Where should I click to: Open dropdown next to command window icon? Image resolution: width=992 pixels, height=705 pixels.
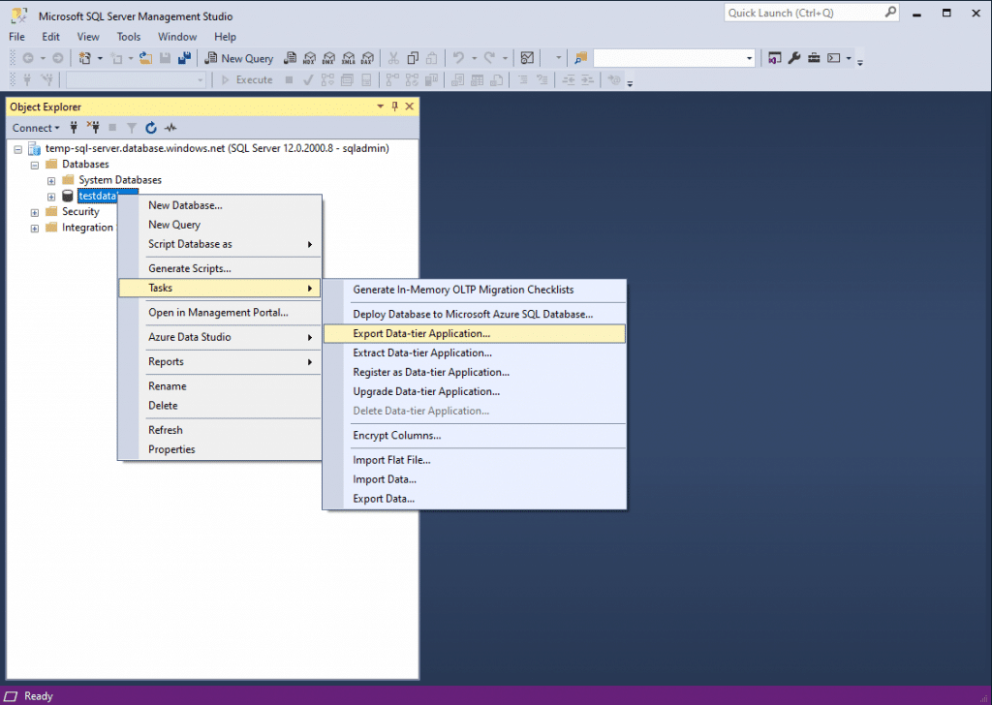pyautogui.click(x=849, y=58)
